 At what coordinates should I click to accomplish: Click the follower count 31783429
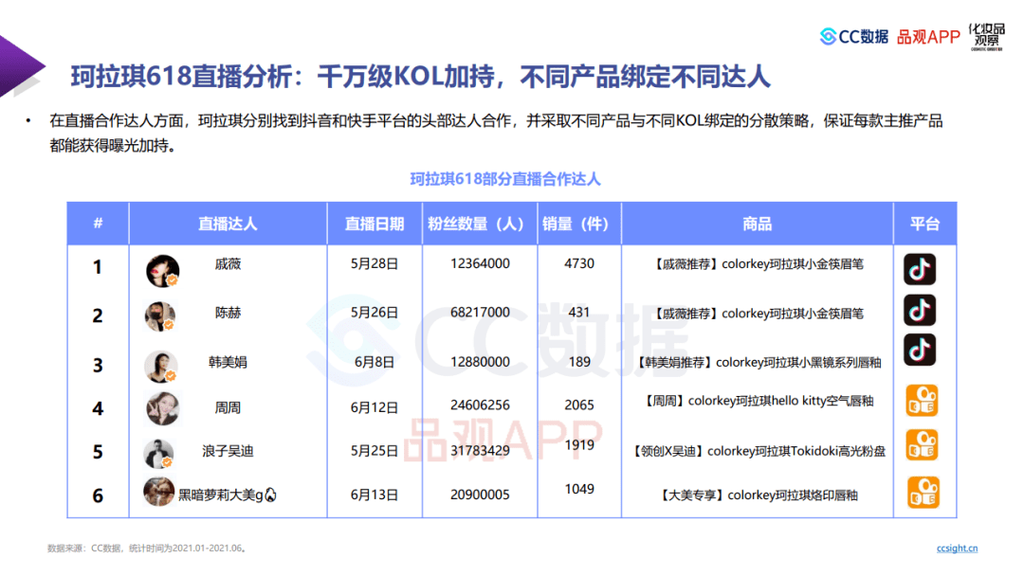tap(480, 451)
